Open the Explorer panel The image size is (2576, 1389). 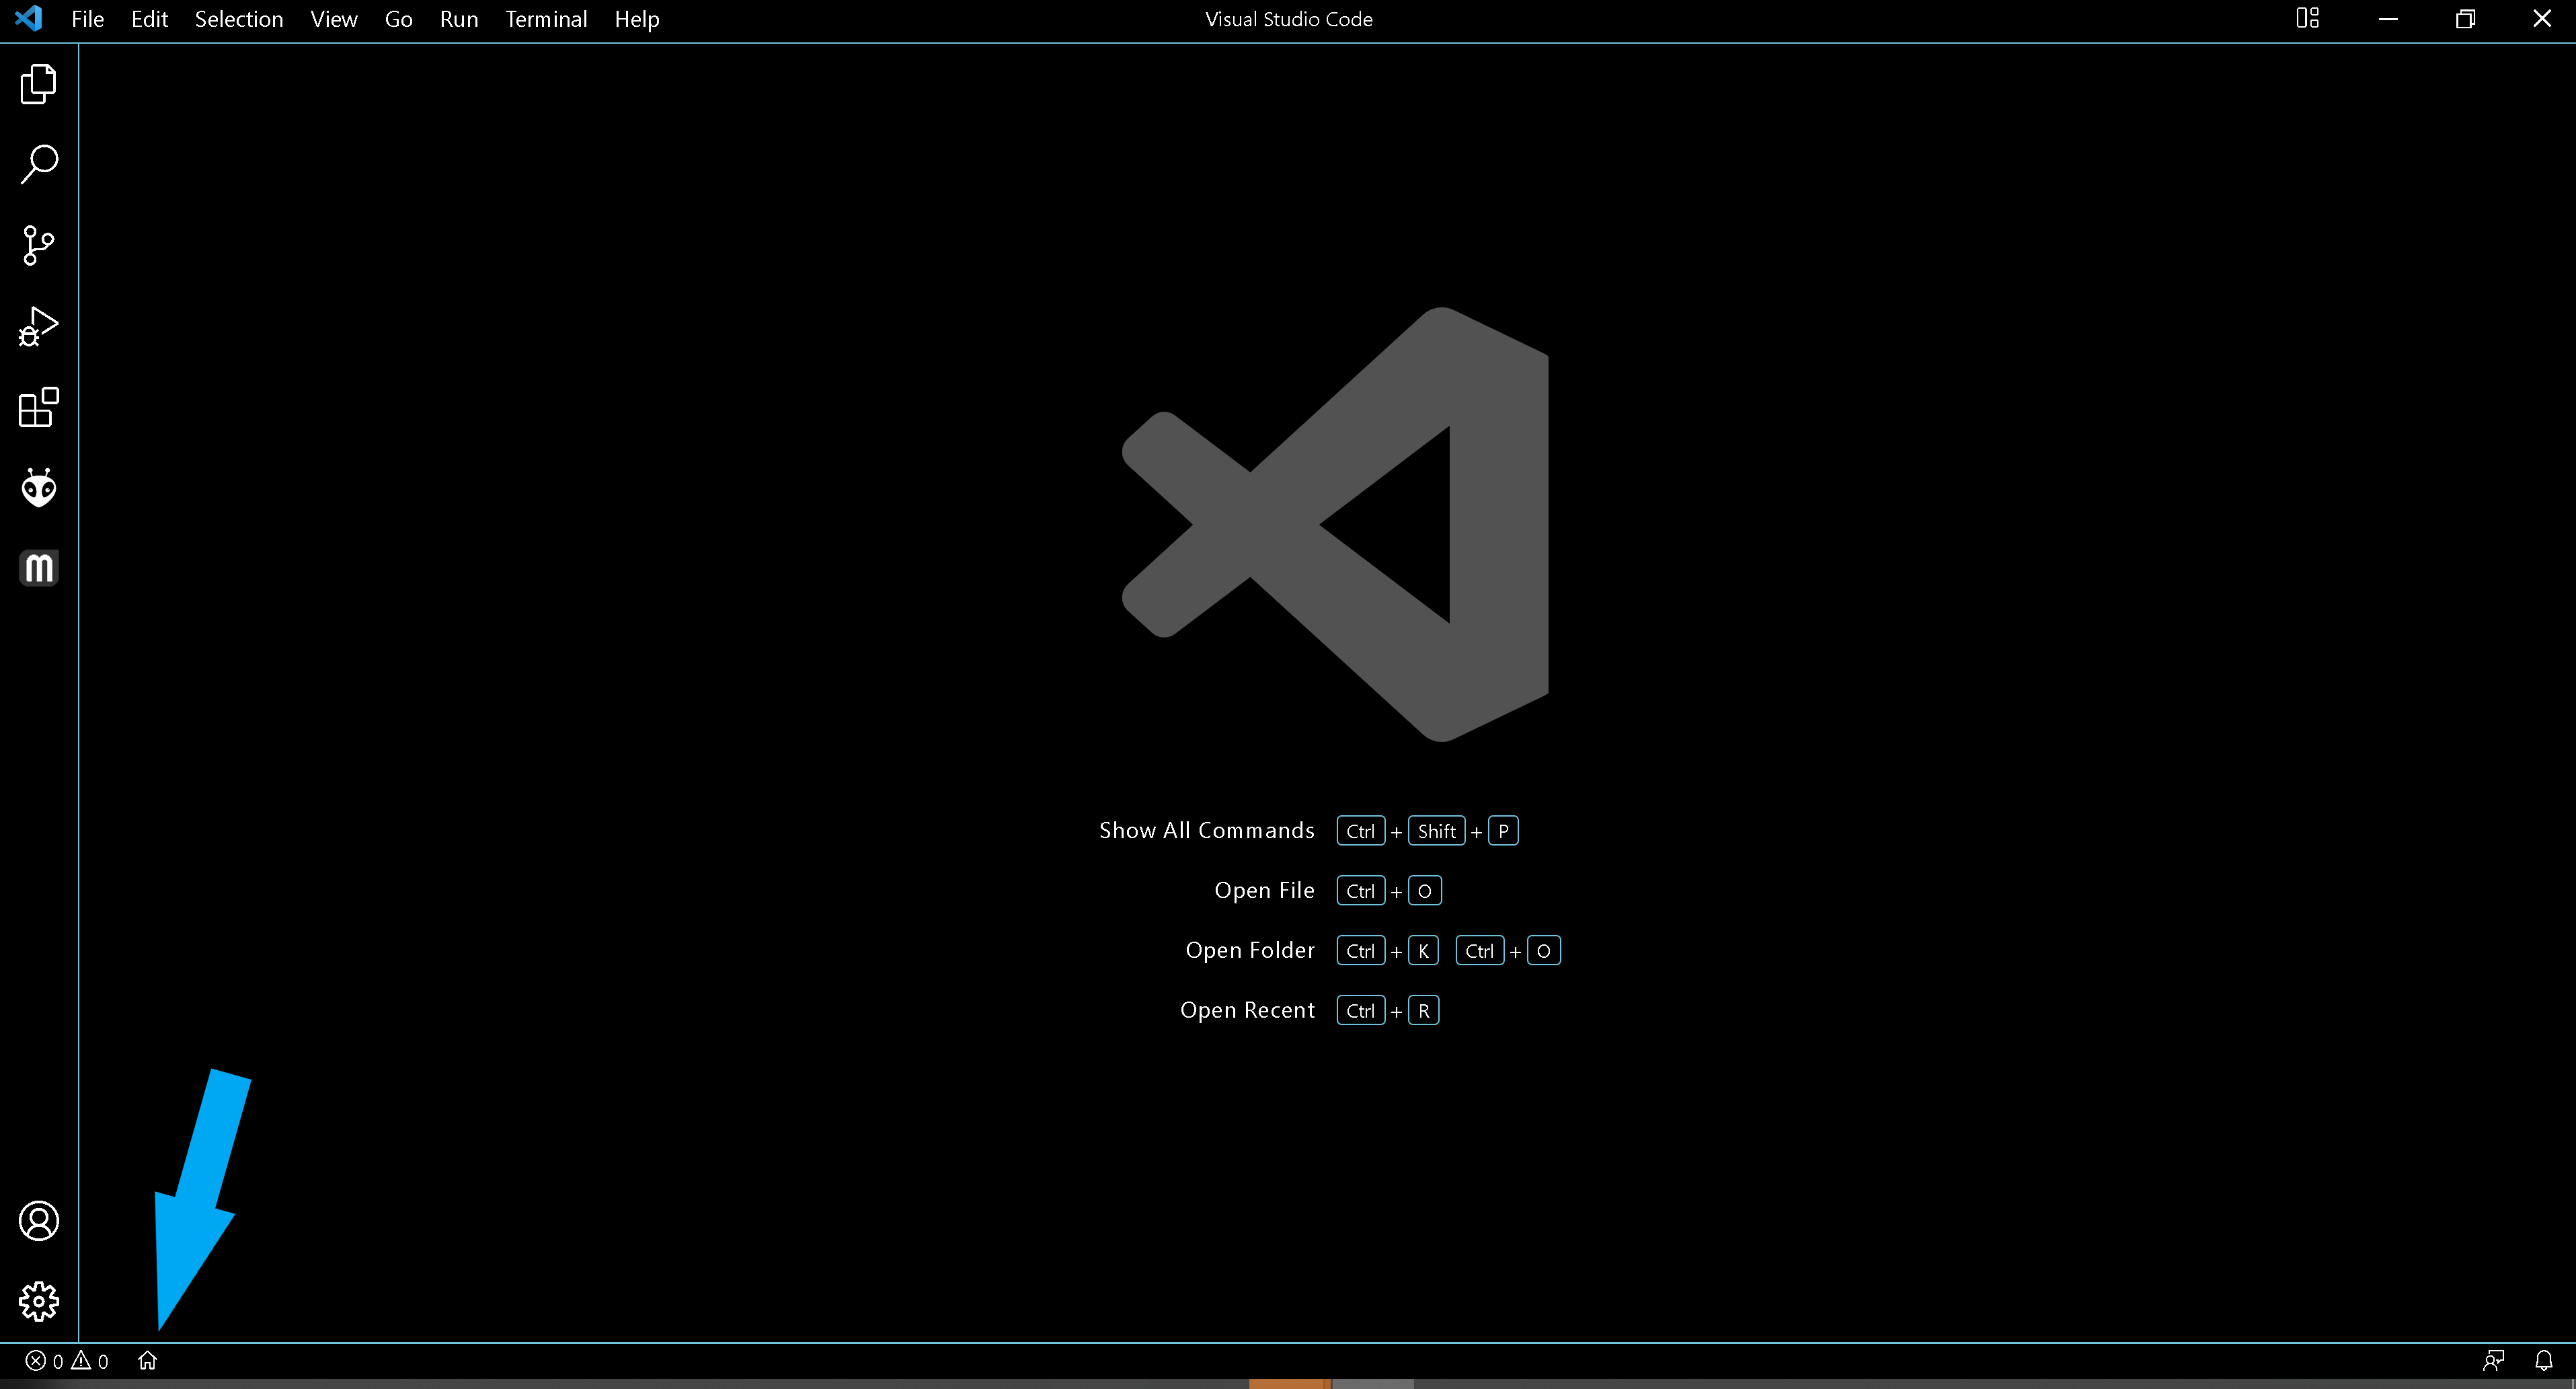click(38, 82)
